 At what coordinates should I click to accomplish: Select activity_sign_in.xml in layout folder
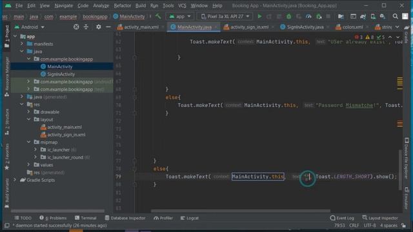tap(66, 135)
